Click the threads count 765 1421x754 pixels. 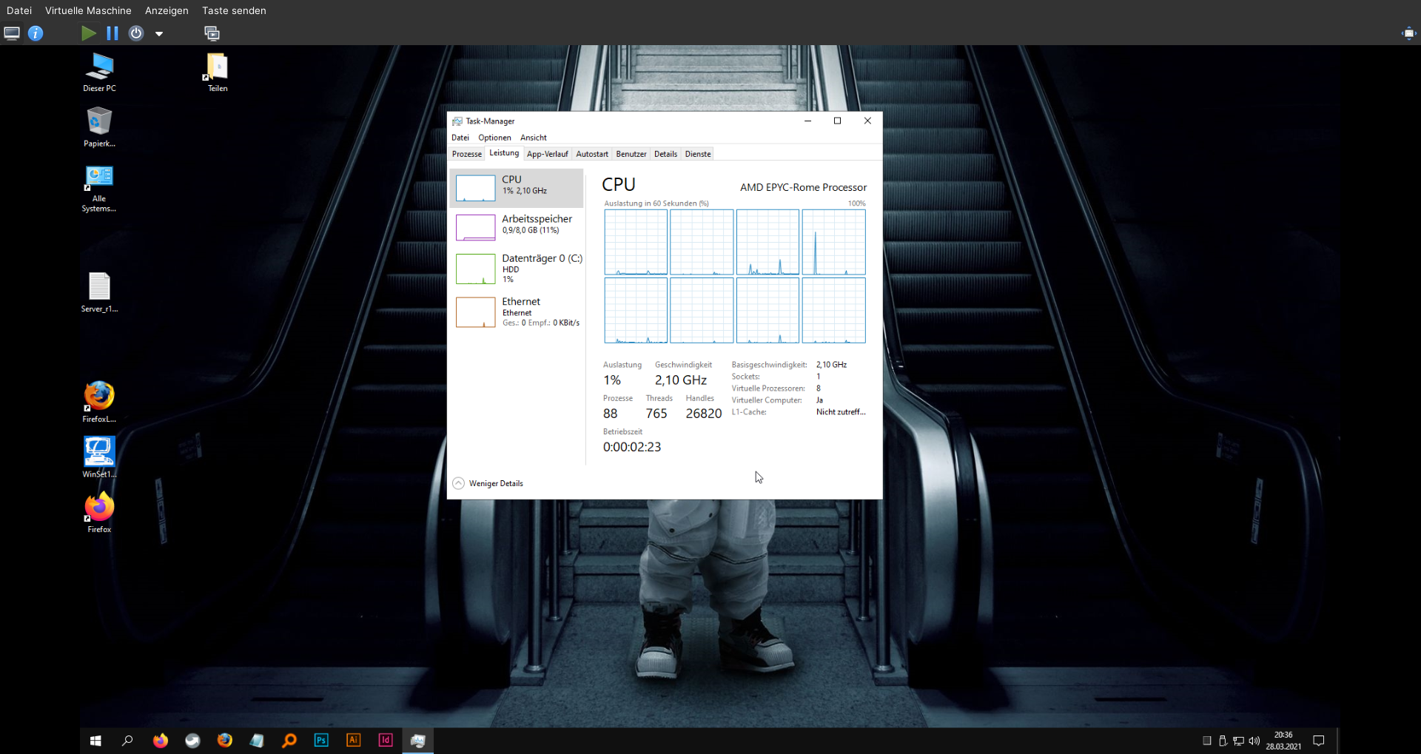pyautogui.click(x=656, y=414)
